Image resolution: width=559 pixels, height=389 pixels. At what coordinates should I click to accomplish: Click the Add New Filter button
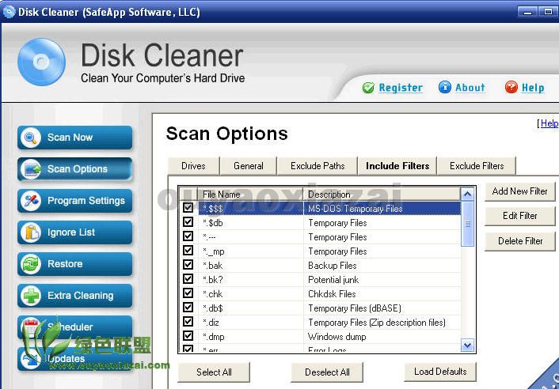click(x=519, y=191)
